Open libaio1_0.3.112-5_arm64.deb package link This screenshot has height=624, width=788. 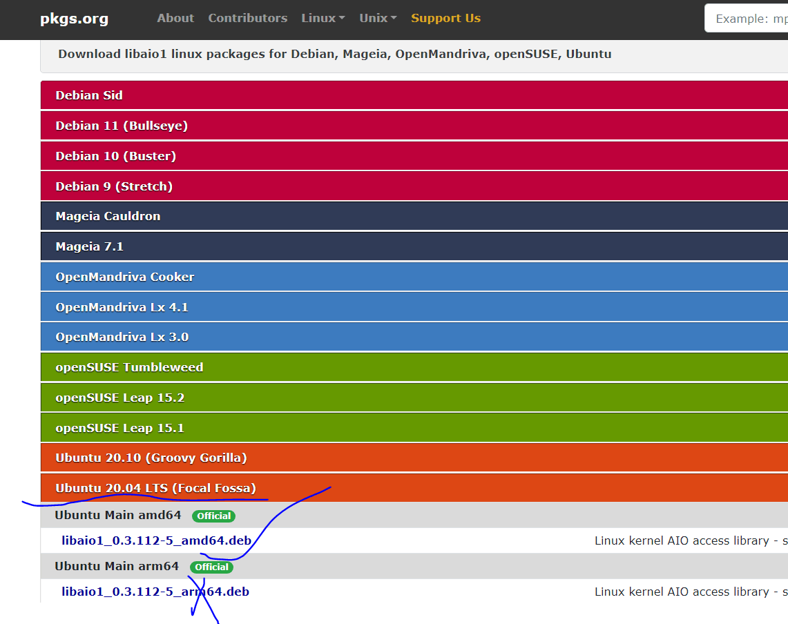tap(155, 592)
